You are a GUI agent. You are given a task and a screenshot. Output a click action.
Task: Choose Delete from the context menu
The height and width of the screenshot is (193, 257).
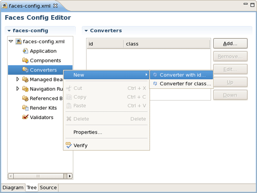click(x=106, y=119)
